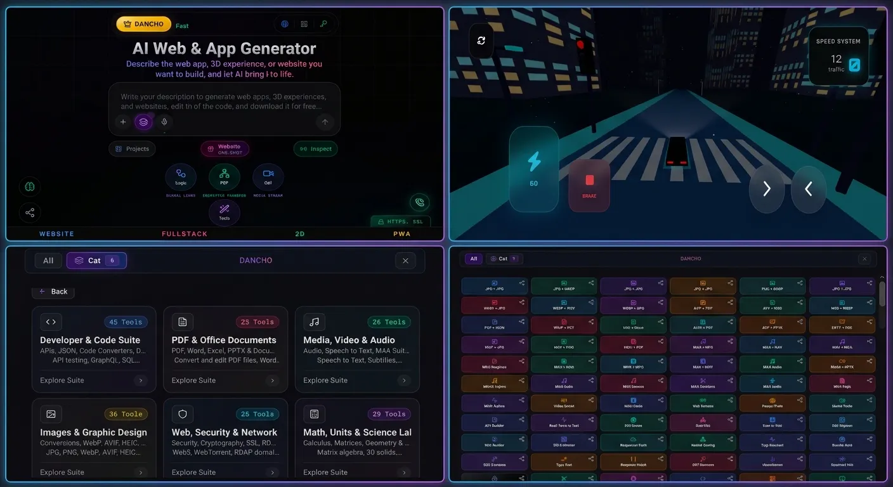This screenshot has height=487, width=893.
Task: Tap the lightning boost button showing 50
Action: (534, 168)
